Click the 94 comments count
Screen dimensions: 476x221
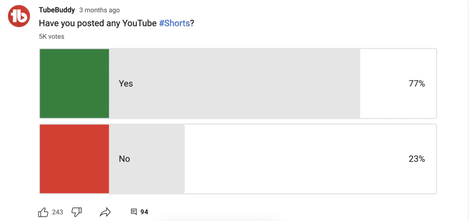144,212
